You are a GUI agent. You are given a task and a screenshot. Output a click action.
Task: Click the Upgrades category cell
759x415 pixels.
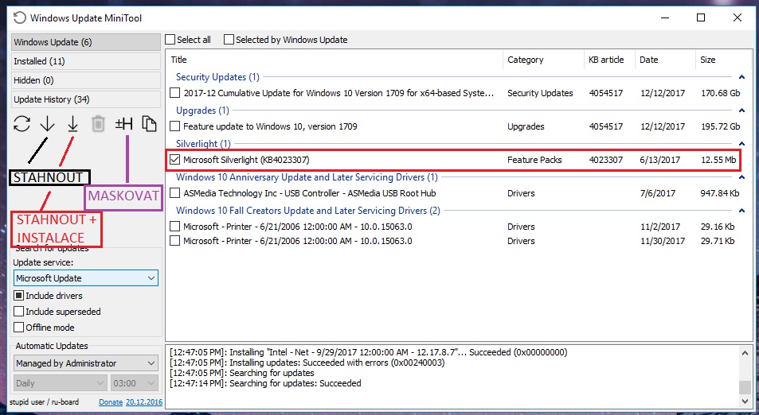pyautogui.click(x=526, y=126)
